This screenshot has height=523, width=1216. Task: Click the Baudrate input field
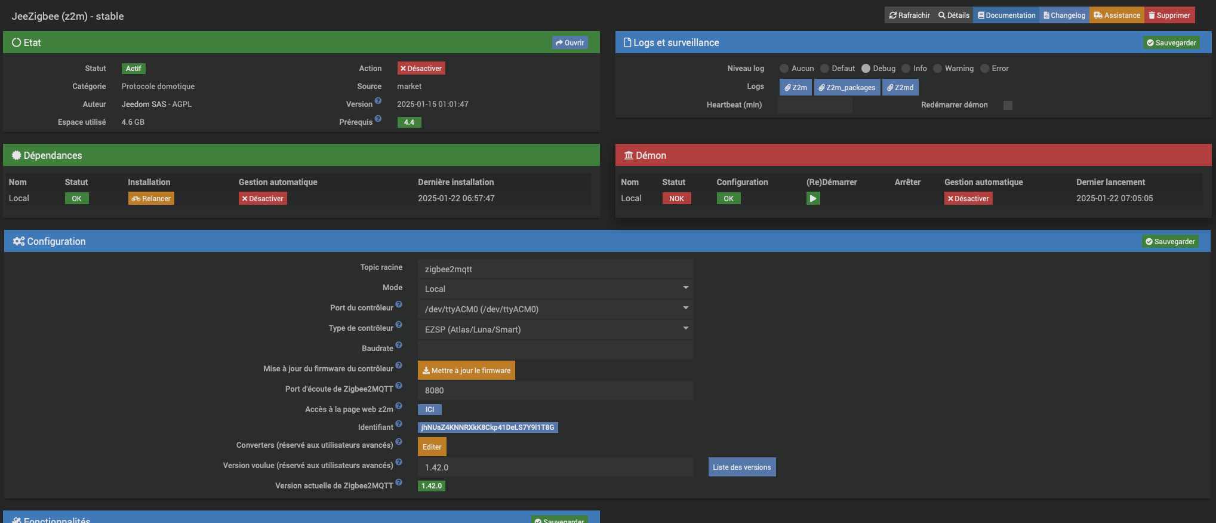(x=555, y=350)
